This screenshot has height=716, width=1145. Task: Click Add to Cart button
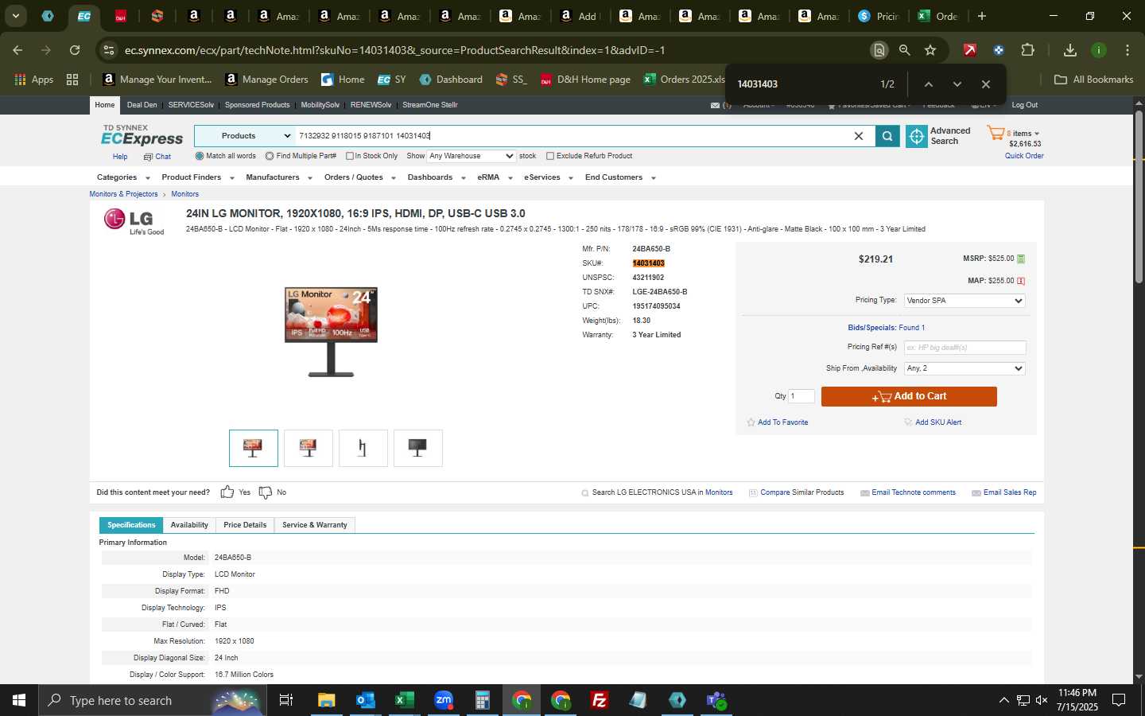click(x=909, y=396)
